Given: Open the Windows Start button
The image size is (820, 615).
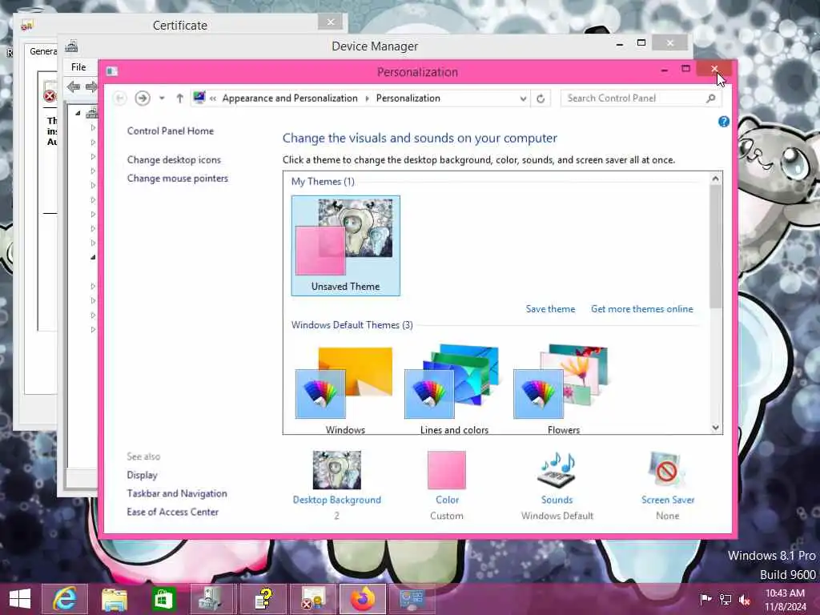Looking at the screenshot, I should pyautogui.click(x=20, y=599).
